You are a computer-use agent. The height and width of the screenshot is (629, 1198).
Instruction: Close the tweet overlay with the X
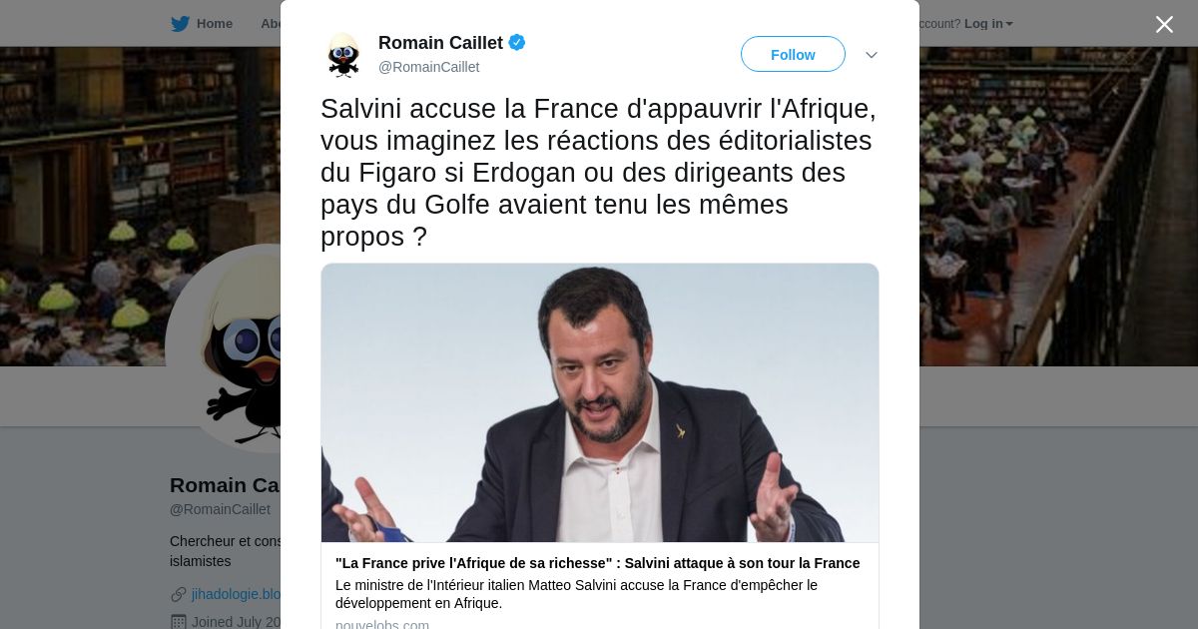click(x=1164, y=24)
